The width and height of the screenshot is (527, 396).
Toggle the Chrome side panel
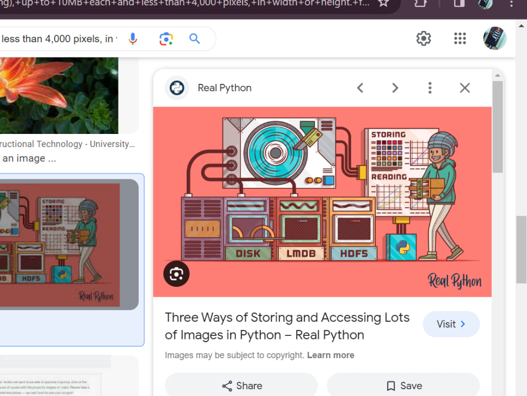point(459,3)
